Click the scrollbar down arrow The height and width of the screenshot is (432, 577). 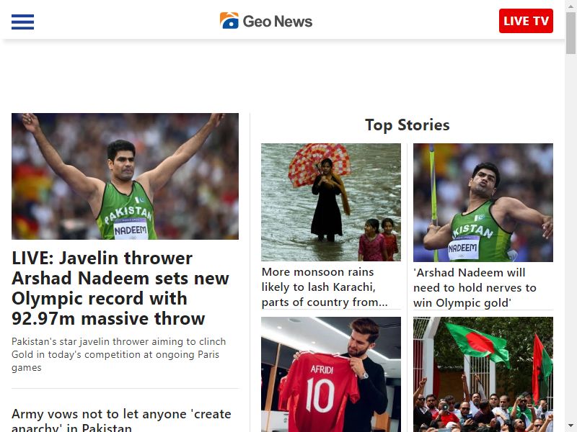click(571, 426)
